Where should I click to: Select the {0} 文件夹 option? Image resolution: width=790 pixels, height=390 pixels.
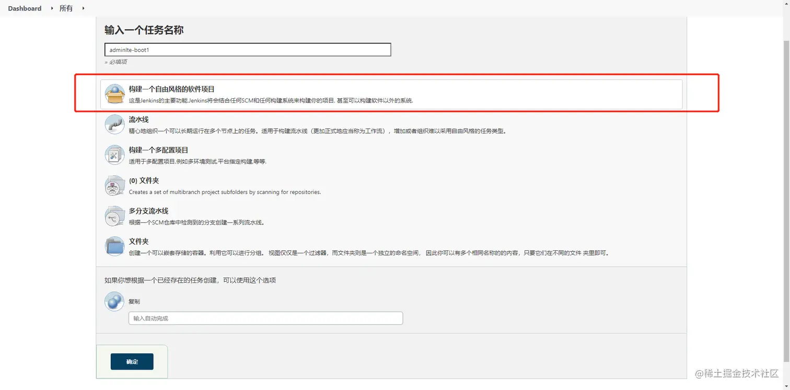[x=144, y=180]
